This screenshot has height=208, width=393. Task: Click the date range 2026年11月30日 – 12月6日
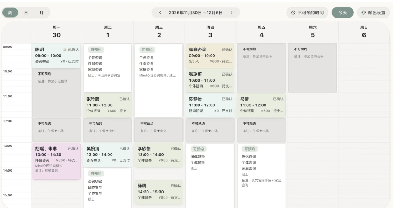tap(195, 13)
